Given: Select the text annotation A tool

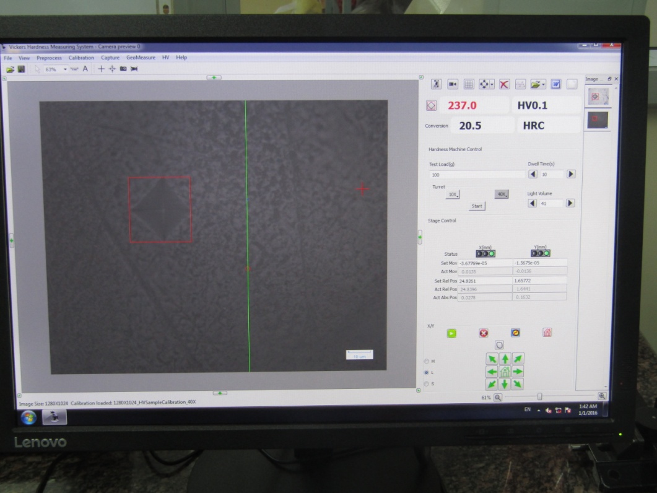Looking at the screenshot, I should pos(85,69).
